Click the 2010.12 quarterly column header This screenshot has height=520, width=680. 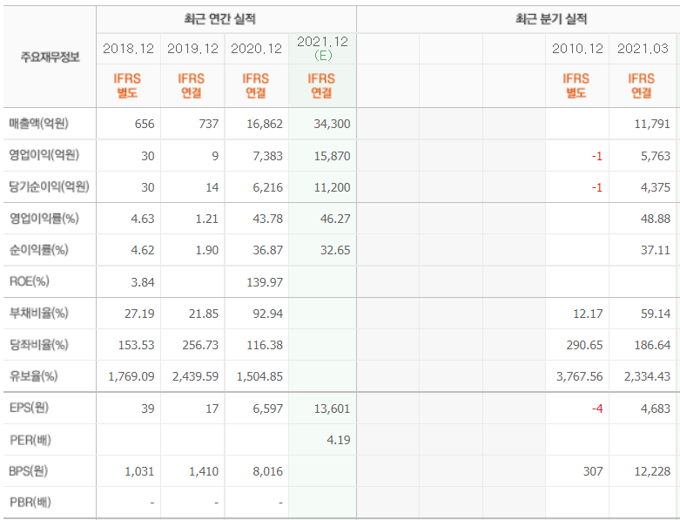[577, 49]
